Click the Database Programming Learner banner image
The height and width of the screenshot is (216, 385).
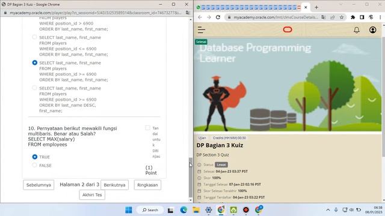(288, 85)
